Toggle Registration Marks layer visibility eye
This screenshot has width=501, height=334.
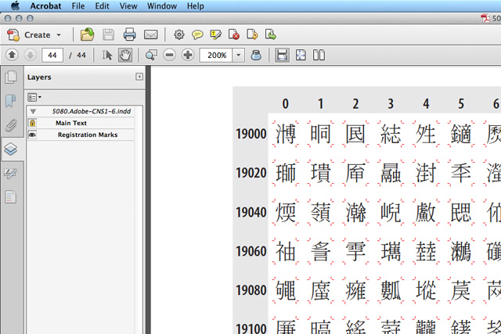coord(33,135)
